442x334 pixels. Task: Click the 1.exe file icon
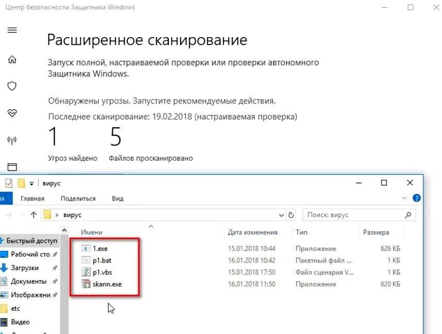point(86,248)
